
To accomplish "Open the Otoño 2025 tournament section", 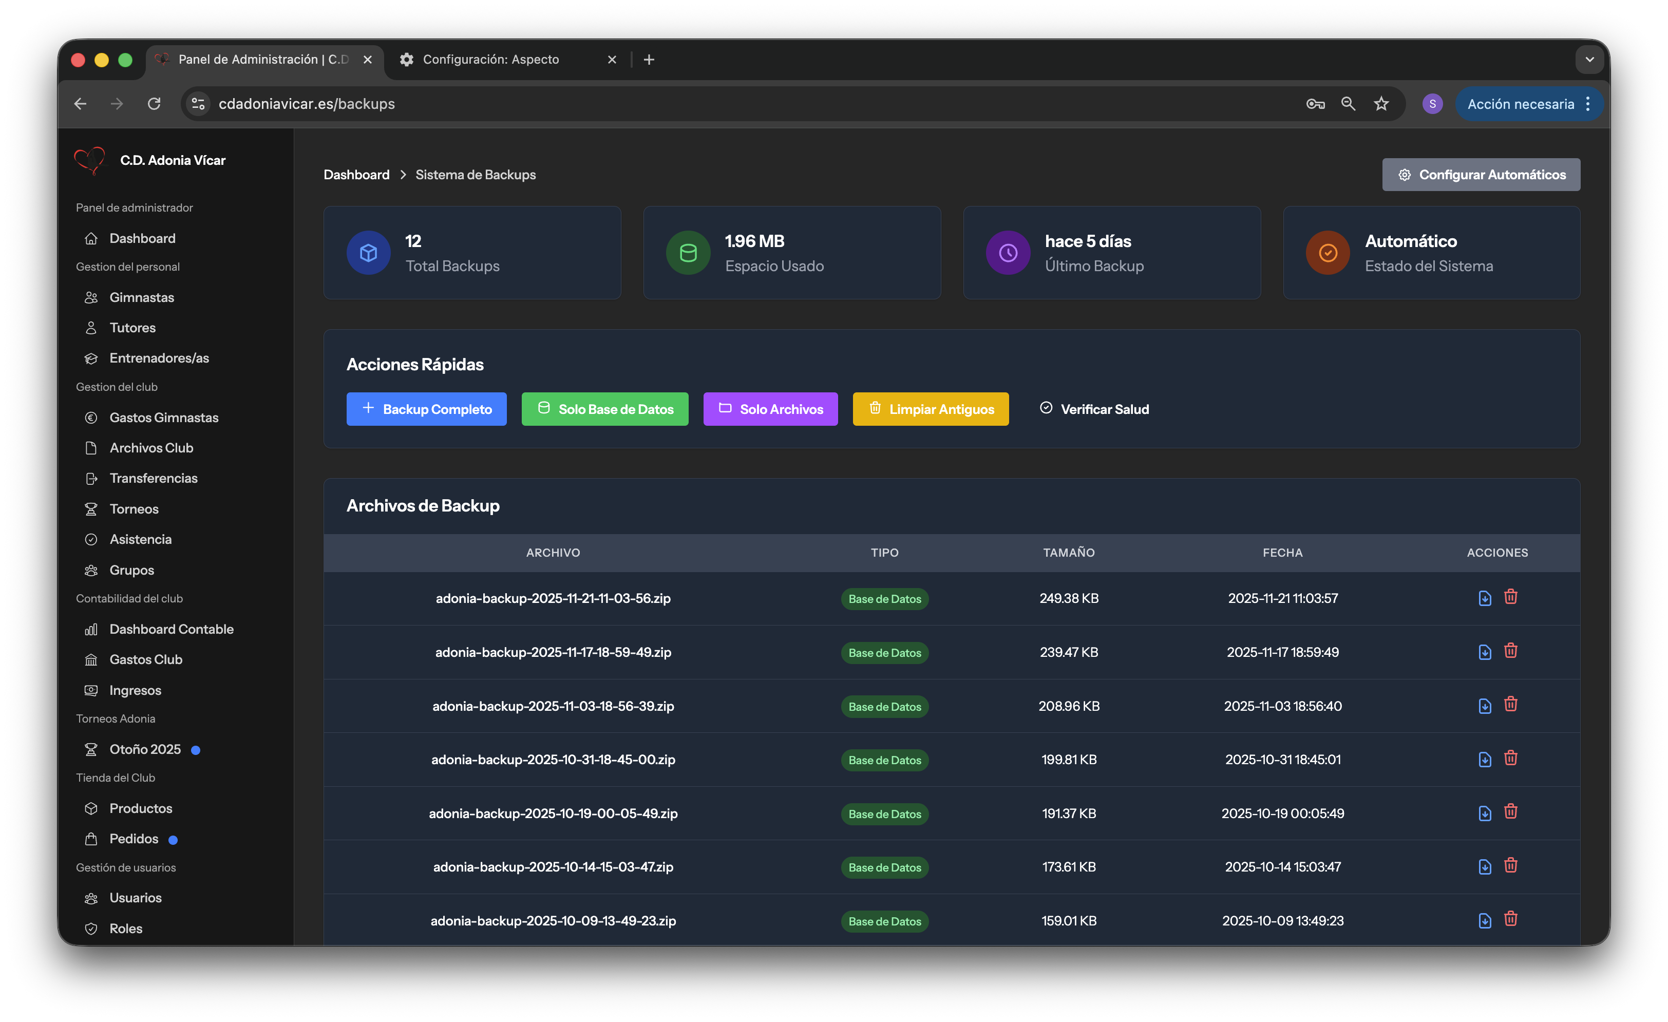I will [x=145, y=749].
